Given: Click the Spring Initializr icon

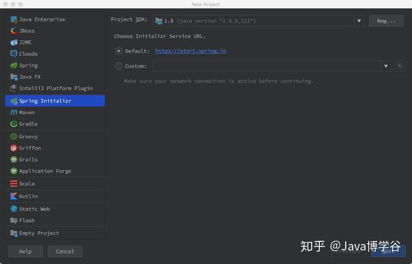Looking at the screenshot, I should click(x=14, y=101).
